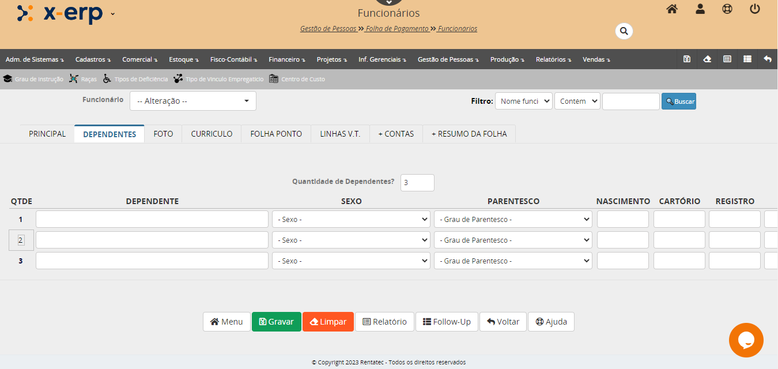Expand the Funcionário Alteração dropdown
The width and height of the screenshot is (778, 369).
(192, 101)
